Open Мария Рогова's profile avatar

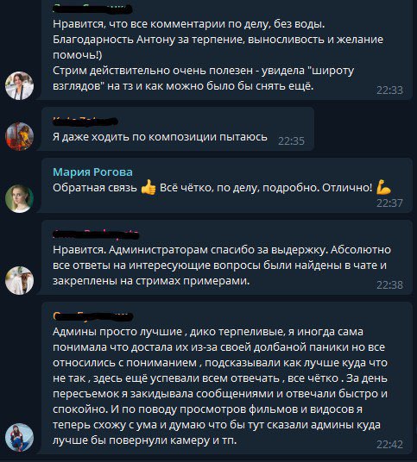point(19,198)
